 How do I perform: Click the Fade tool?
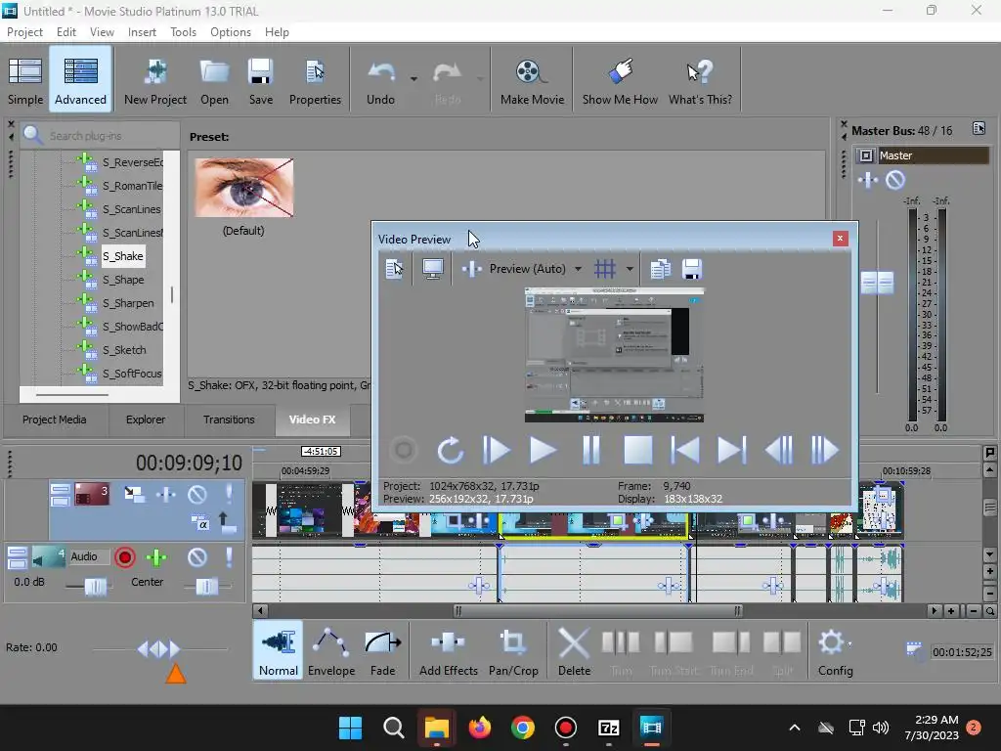(382, 650)
